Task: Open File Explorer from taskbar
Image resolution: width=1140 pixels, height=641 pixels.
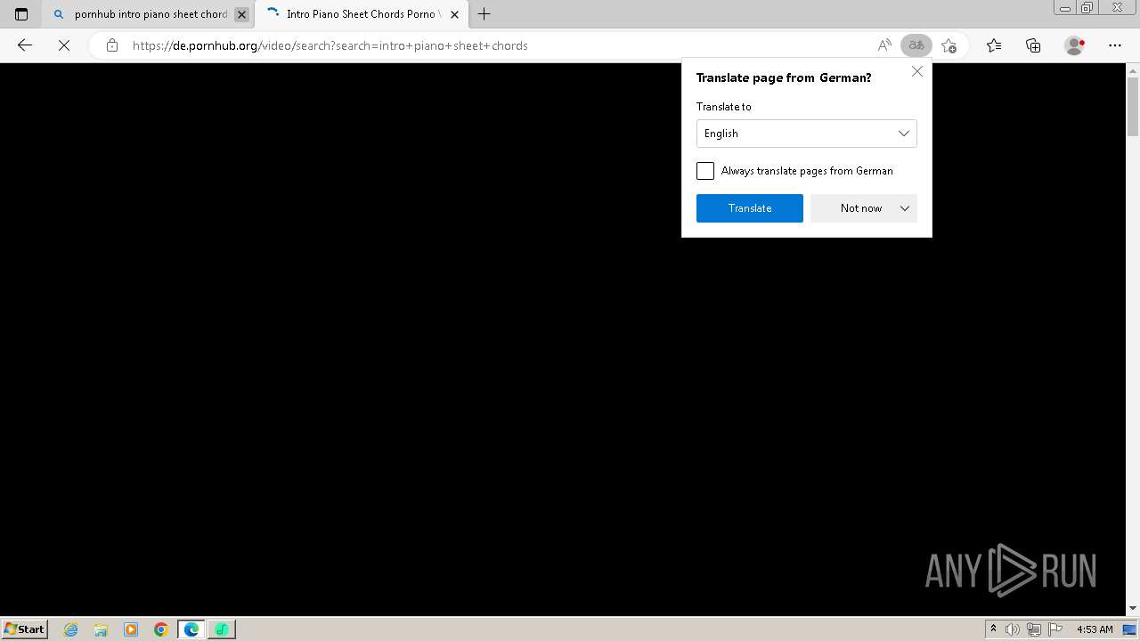Action: click(101, 629)
